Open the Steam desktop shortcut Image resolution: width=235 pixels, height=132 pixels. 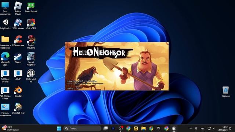tap(18, 58)
